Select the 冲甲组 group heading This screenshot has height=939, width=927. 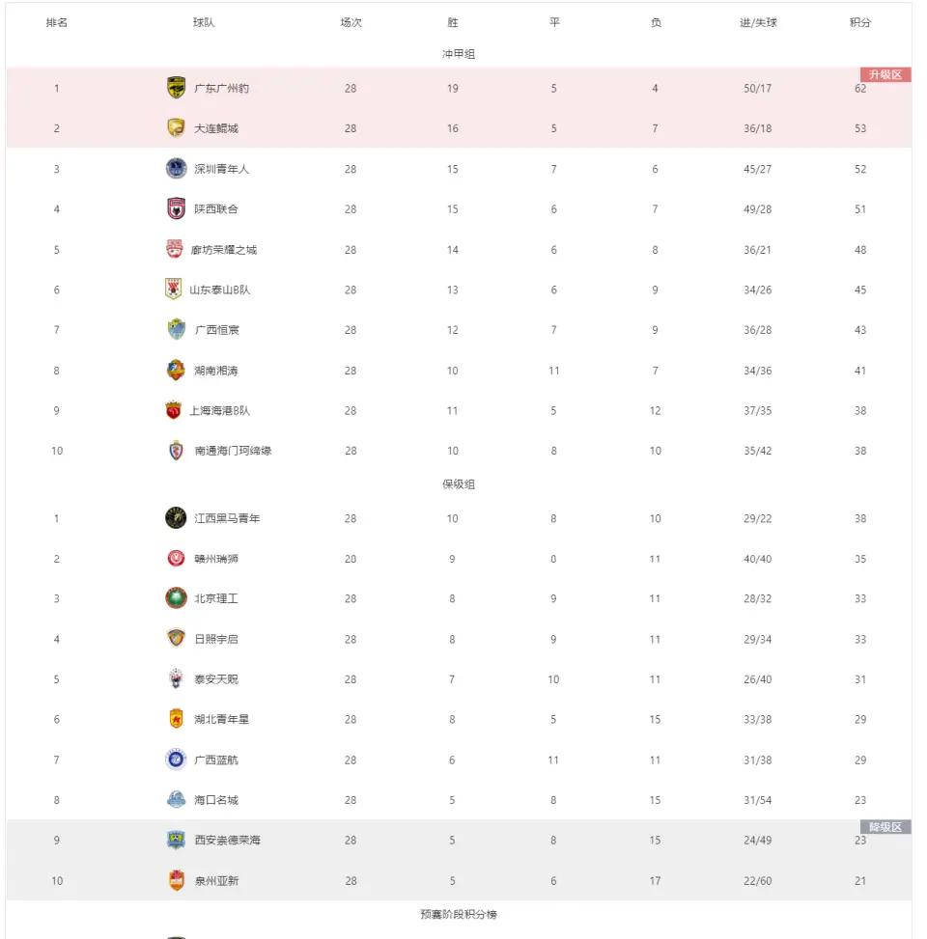coord(459,54)
